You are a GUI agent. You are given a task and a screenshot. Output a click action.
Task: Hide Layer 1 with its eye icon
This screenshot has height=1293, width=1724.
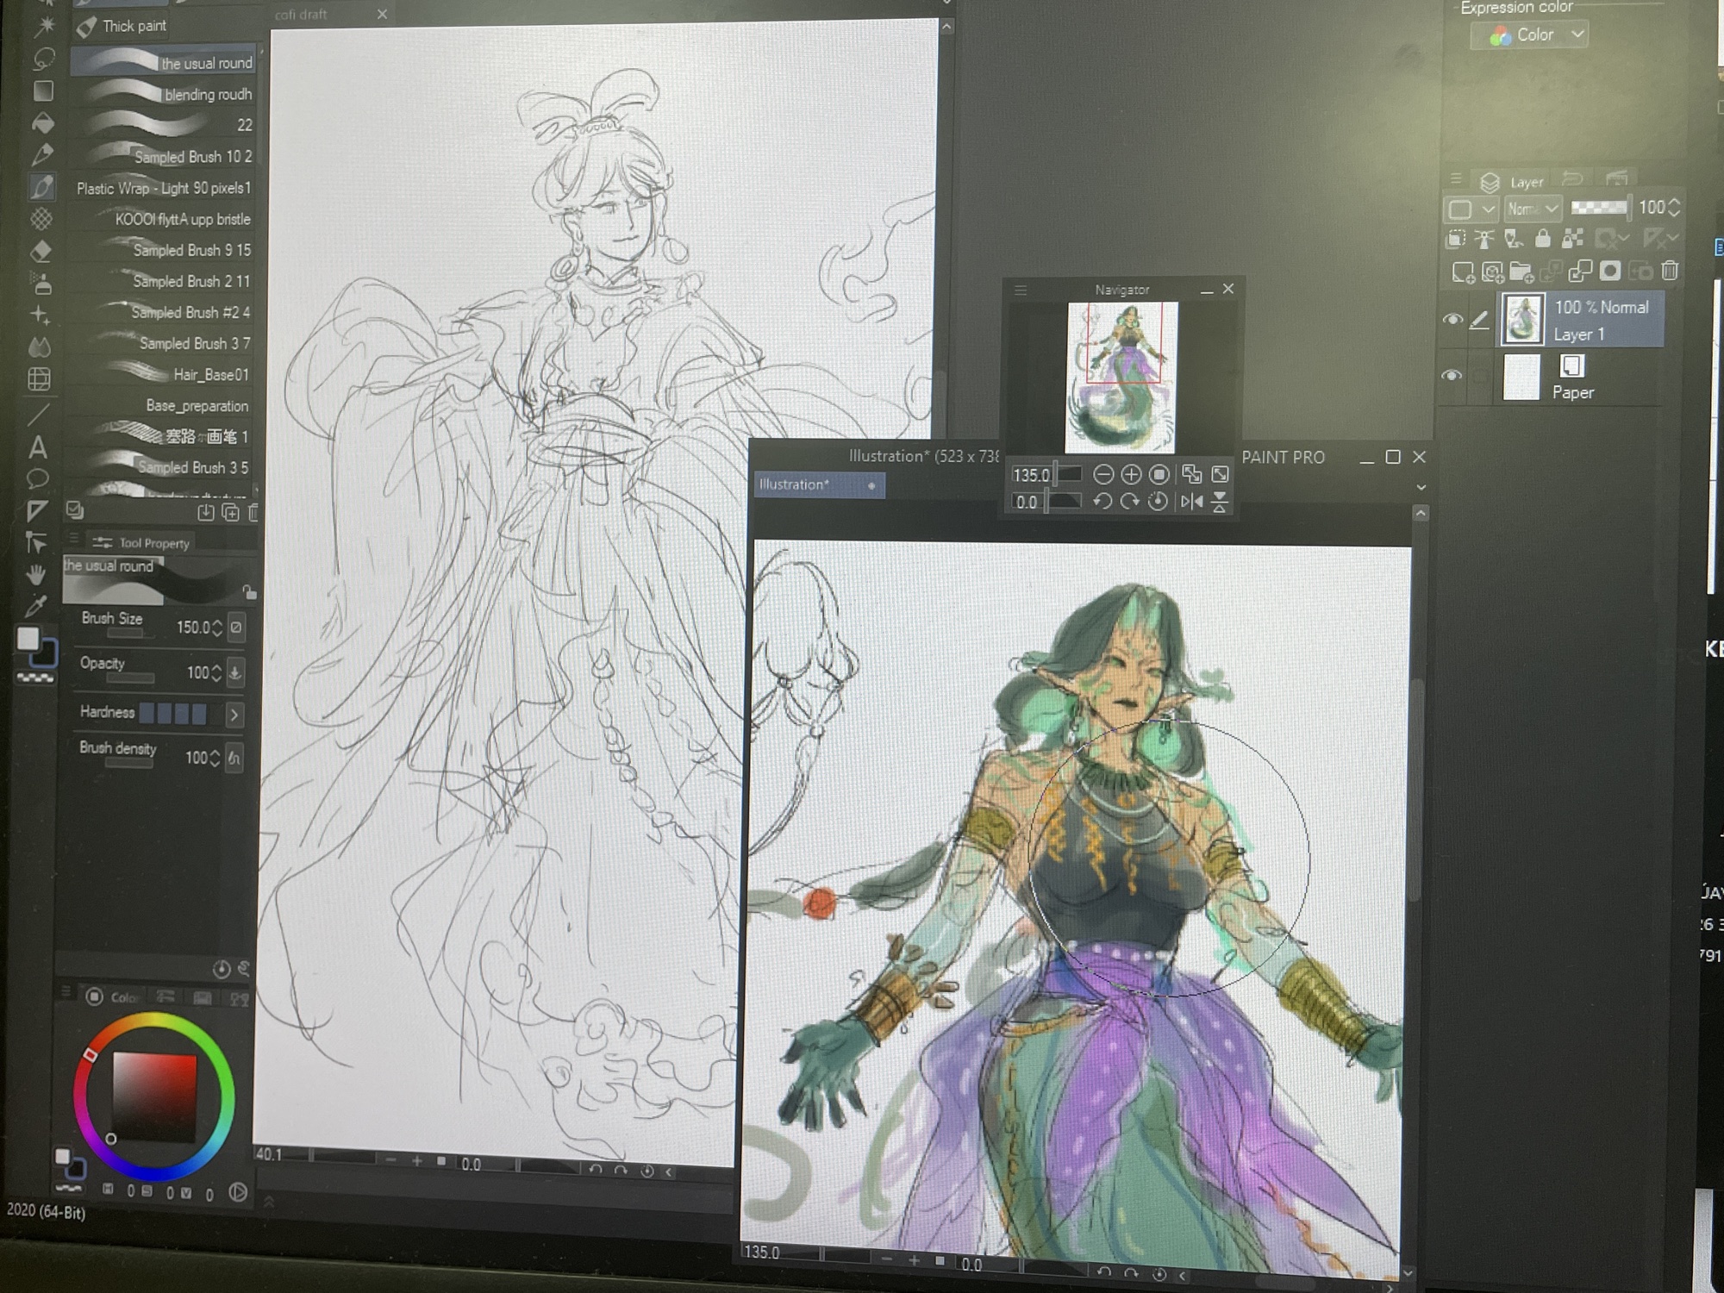[x=1452, y=320]
